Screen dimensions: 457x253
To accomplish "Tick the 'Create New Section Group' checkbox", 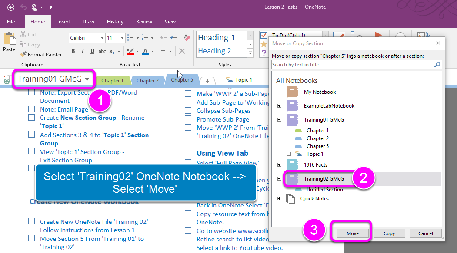I will coord(31,118).
